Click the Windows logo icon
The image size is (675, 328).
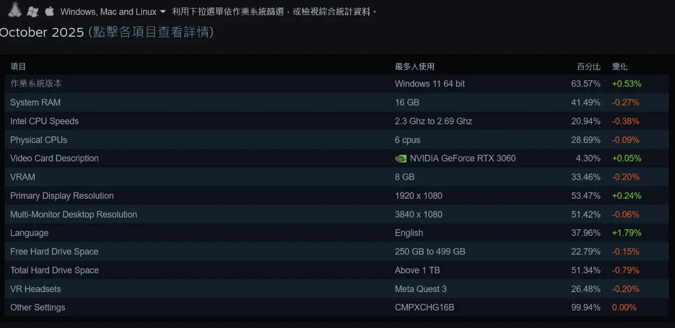(32, 12)
